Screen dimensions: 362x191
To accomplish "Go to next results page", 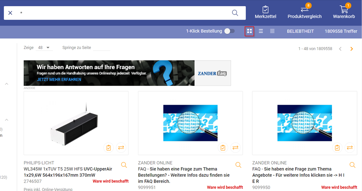I will coord(352,49).
